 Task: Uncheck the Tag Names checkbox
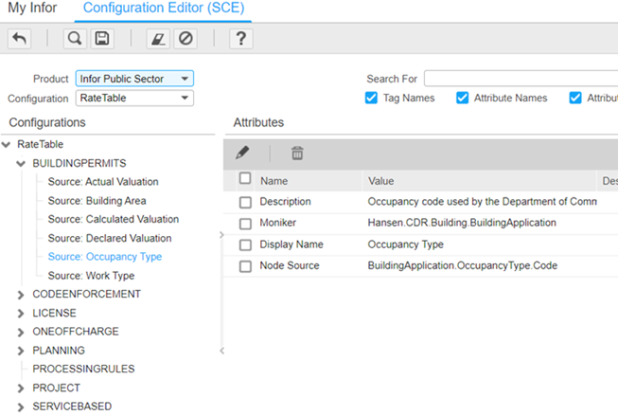coord(371,98)
